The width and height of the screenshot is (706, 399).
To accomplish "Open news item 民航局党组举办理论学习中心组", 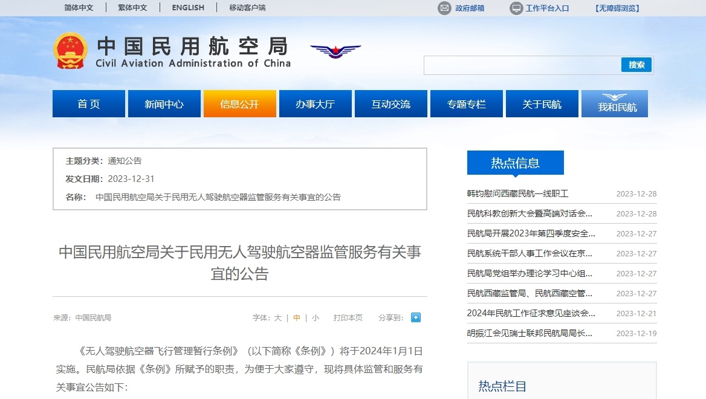I will point(529,273).
